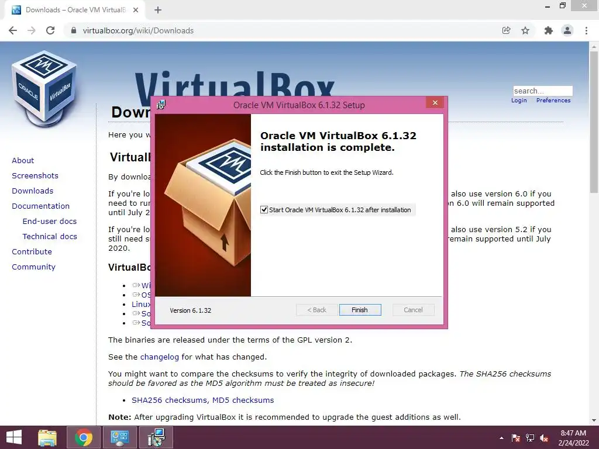Click the webpage vertical scrollbar thumb

[x=594, y=122]
